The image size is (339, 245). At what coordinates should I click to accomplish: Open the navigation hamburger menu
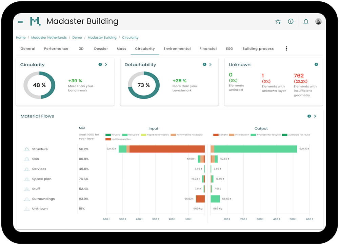20,21
